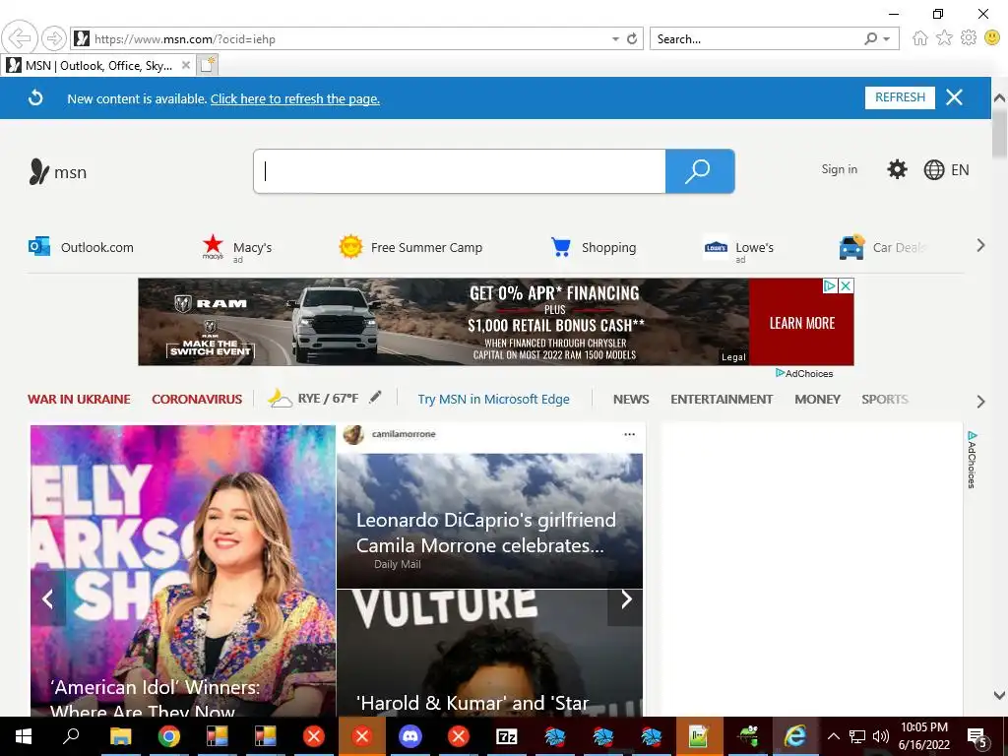1008x756 pixels.
Task: Focus the MSN web search box
Action: 460,171
